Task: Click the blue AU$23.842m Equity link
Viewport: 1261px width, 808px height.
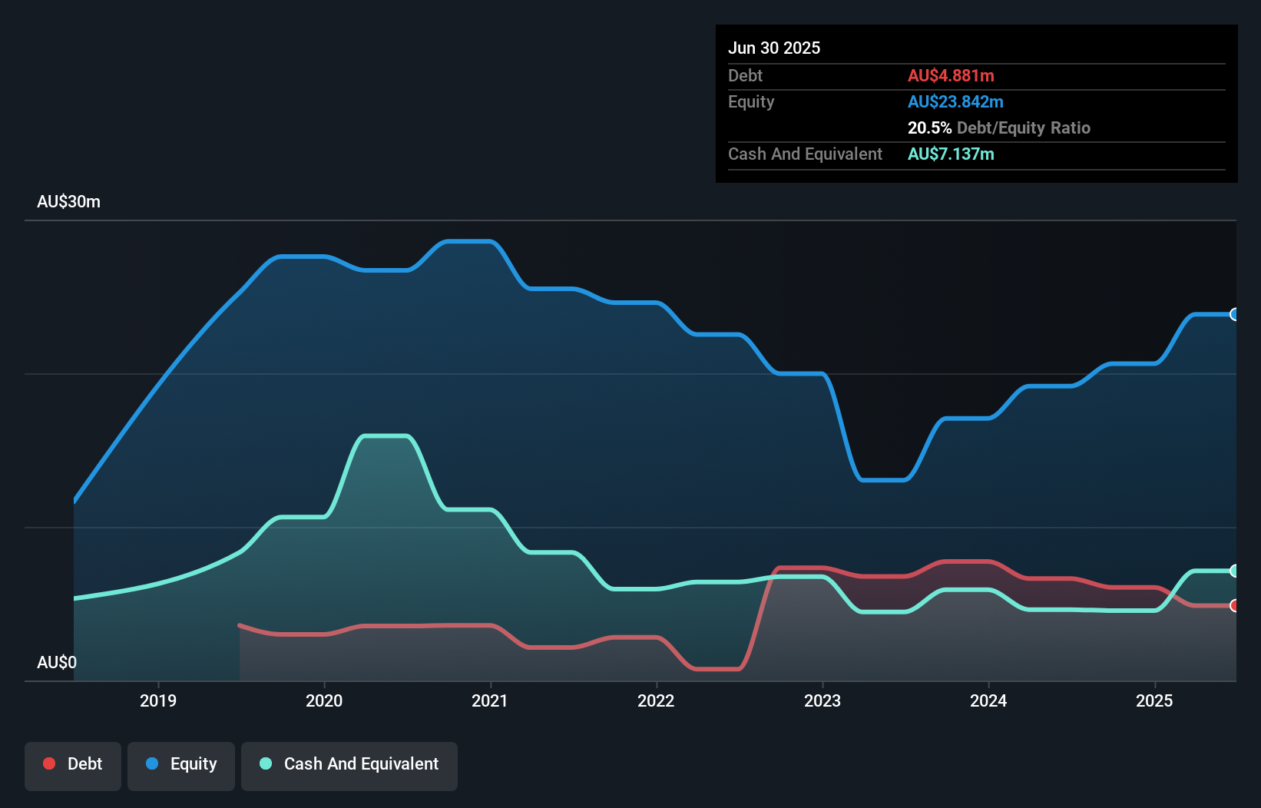Action: [x=955, y=101]
